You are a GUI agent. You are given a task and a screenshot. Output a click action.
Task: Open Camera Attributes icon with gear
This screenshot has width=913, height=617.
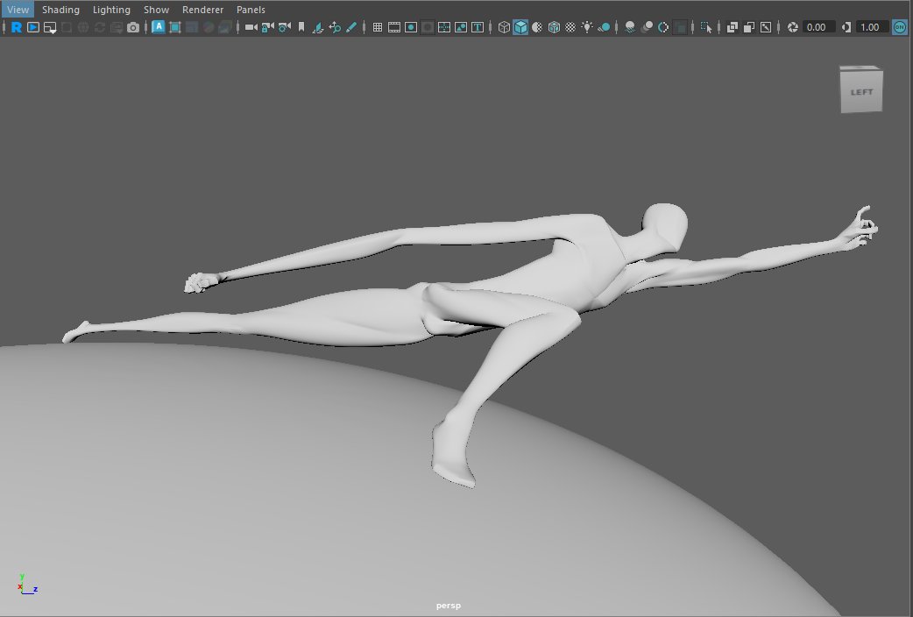[284, 27]
